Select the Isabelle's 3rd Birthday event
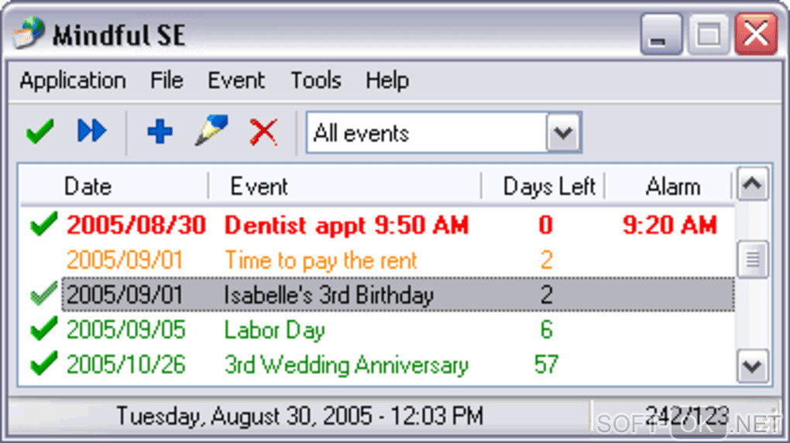The image size is (790, 443). click(x=329, y=295)
